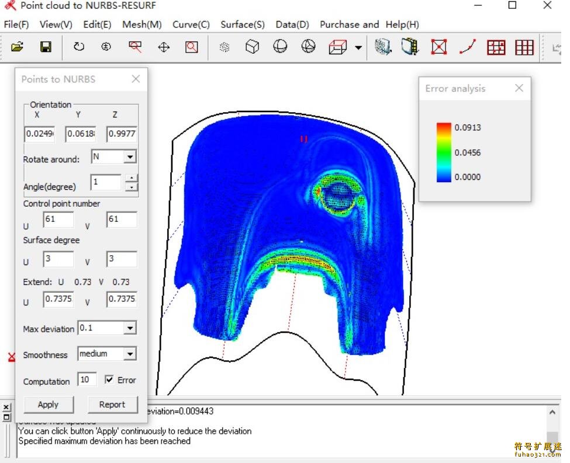Image resolution: width=570 pixels, height=463 pixels.
Task: Click the rotate view toolbar icon
Action: coord(78,47)
